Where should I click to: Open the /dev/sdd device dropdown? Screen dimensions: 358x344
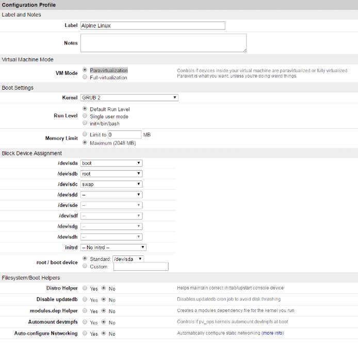pyautogui.click(x=111, y=195)
